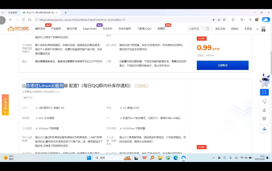Click the blue cloud sync button

[266, 20]
